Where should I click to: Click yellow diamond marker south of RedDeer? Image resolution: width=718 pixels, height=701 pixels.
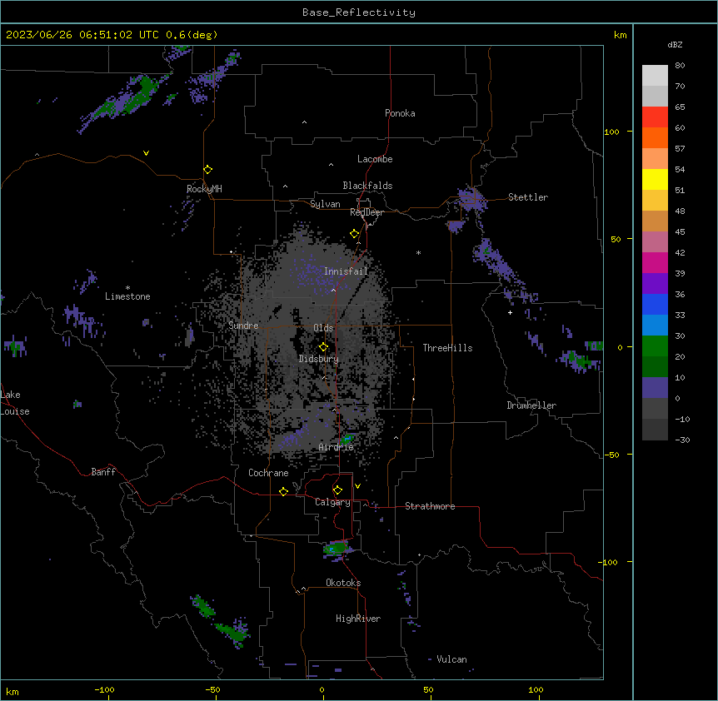pos(354,234)
